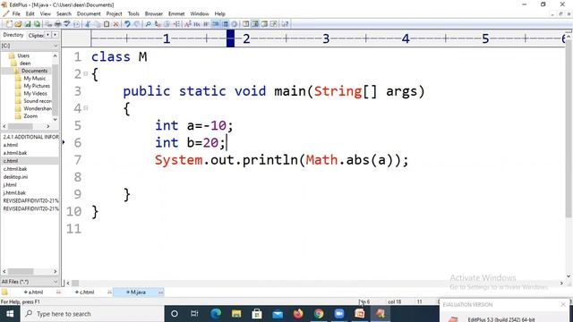Viewport: 573px width, 322px height.
Task: Click the help pointer icon on the toolbar
Action: (x=285, y=24)
